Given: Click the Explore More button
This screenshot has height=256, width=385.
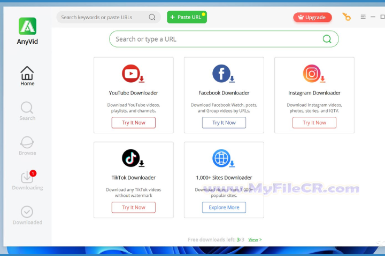Looking at the screenshot, I should pyautogui.click(x=224, y=207).
